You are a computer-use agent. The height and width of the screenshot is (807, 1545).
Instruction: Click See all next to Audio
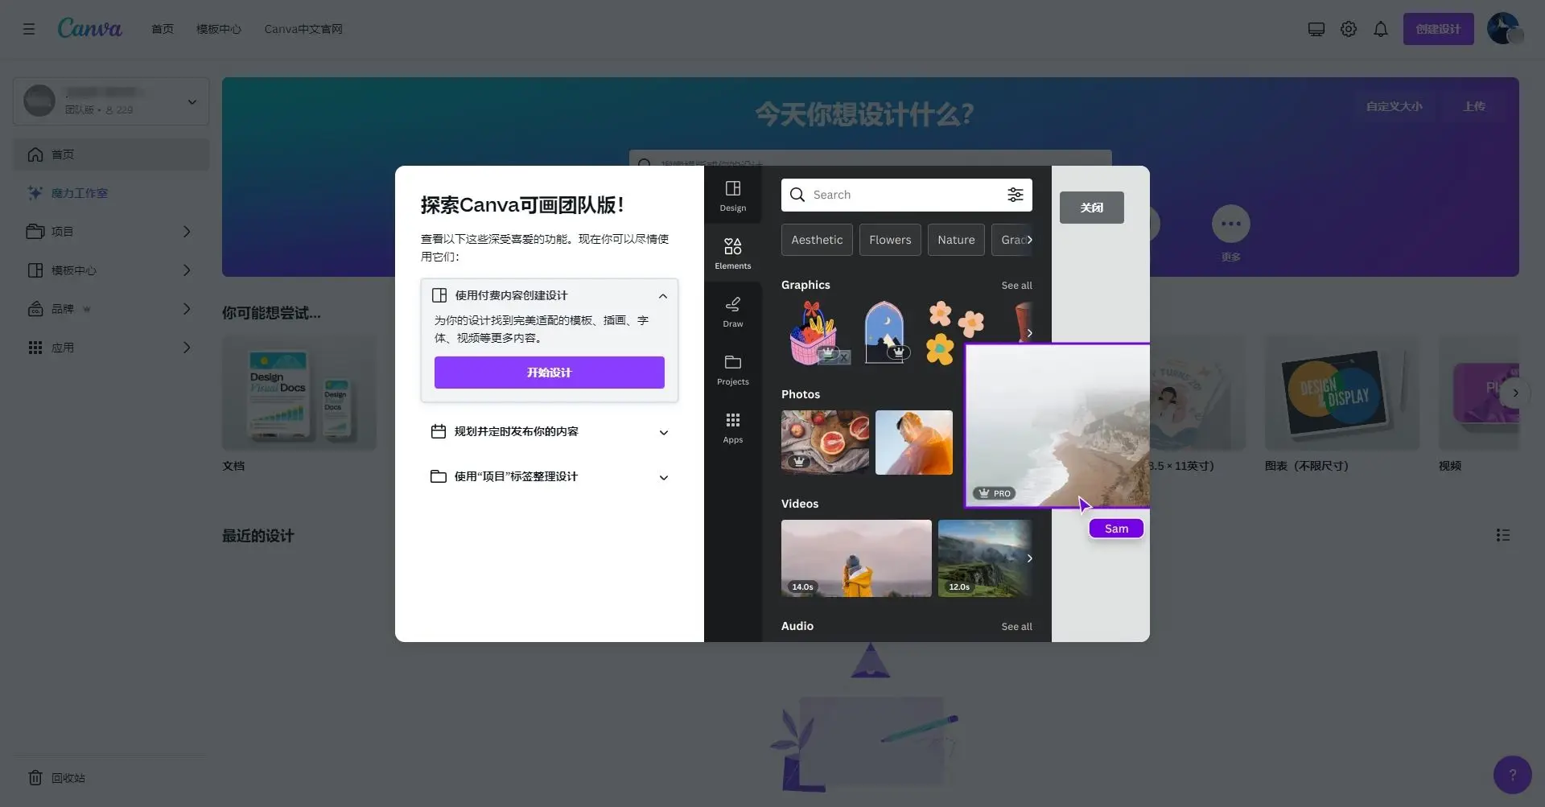[x=1016, y=627]
